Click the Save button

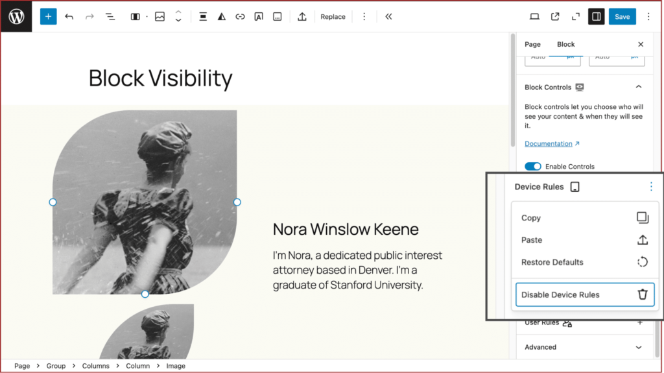click(x=622, y=17)
